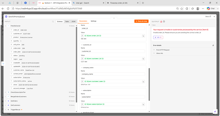
Task: Click the subscription Name input field
Action: click(113, 97)
